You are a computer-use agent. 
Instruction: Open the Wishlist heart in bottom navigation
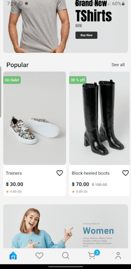[39, 256]
